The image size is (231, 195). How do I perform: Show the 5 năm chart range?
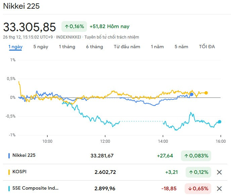pyautogui.click(x=181, y=47)
